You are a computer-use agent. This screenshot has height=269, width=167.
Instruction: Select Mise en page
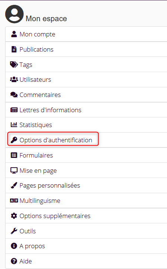86,171
